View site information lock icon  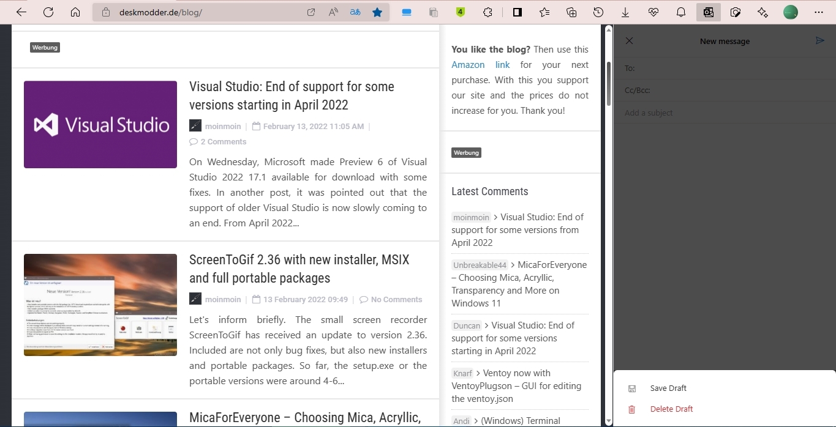point(105,12)
